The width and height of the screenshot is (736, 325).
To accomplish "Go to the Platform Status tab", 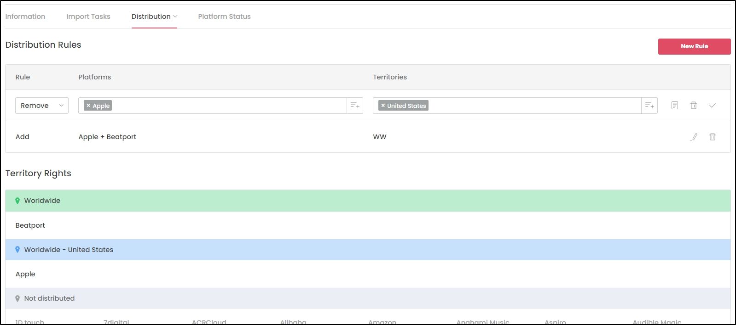I will click(x=225, y=17).
